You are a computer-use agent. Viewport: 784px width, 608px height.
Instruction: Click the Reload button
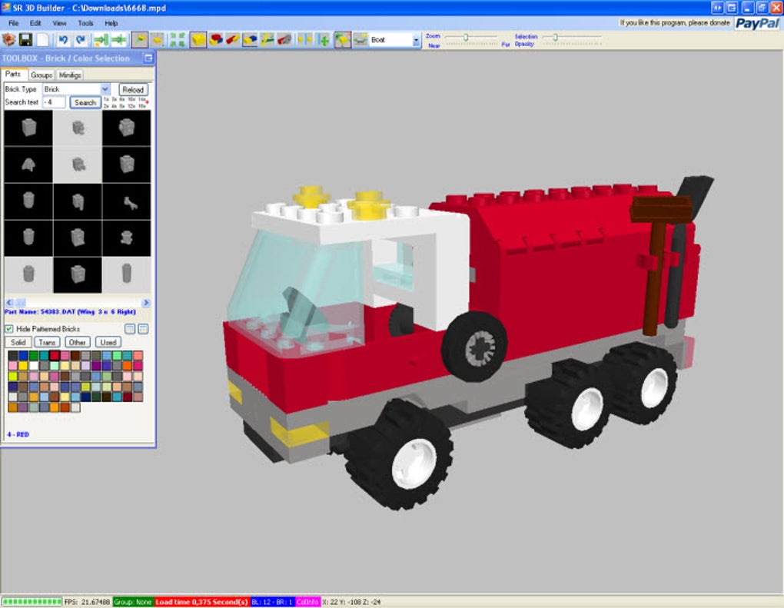[133, 89]
